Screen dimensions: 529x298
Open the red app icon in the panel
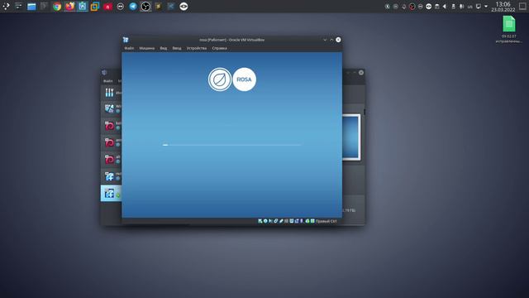tap(107, 6)
